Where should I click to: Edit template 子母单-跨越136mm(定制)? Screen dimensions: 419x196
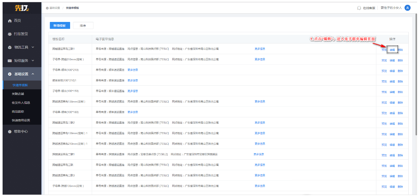point(392,187)
